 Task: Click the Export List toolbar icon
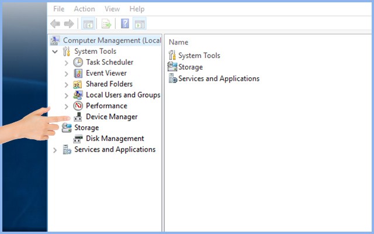pos(106,24)
